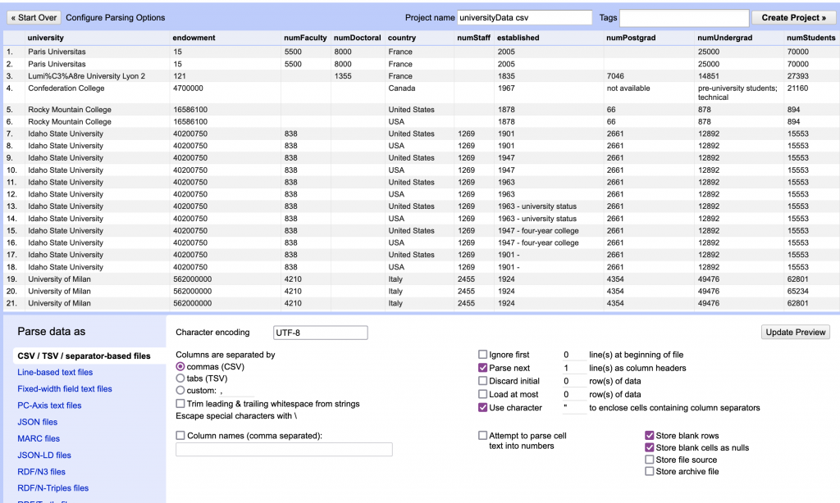Click the university column header

[x=46, y=38]
